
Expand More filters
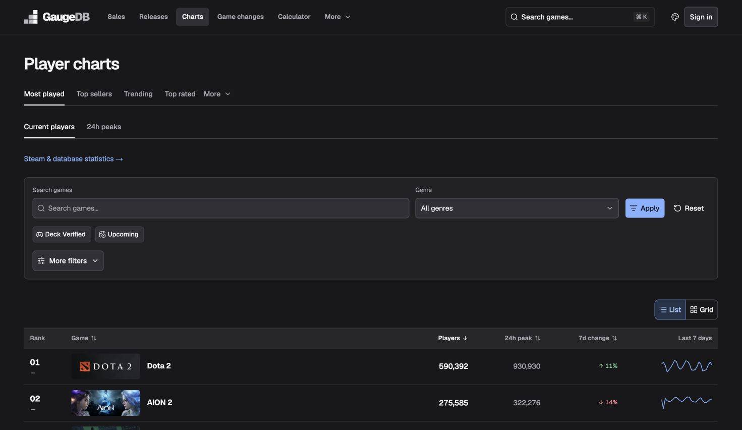point(68,261)
